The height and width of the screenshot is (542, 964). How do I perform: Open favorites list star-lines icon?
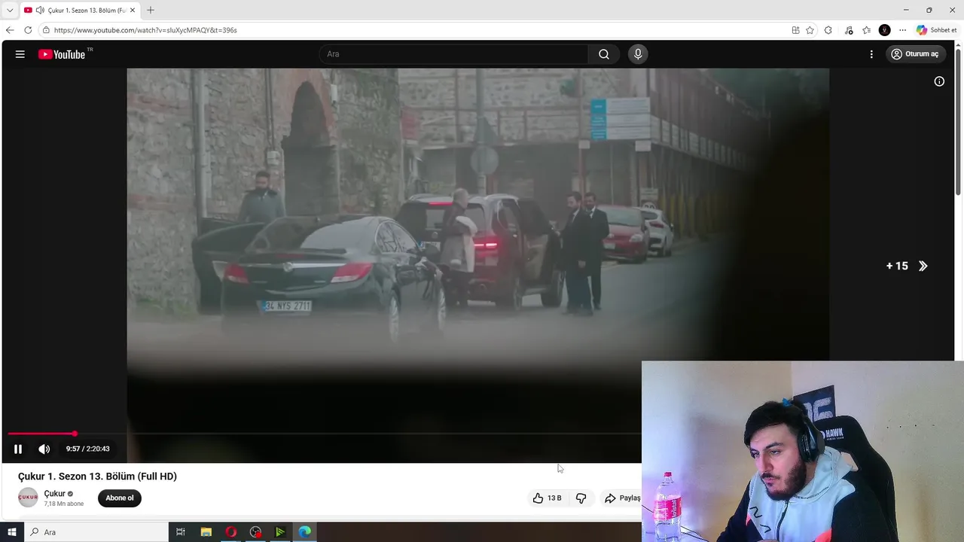(x=867, y=30)
